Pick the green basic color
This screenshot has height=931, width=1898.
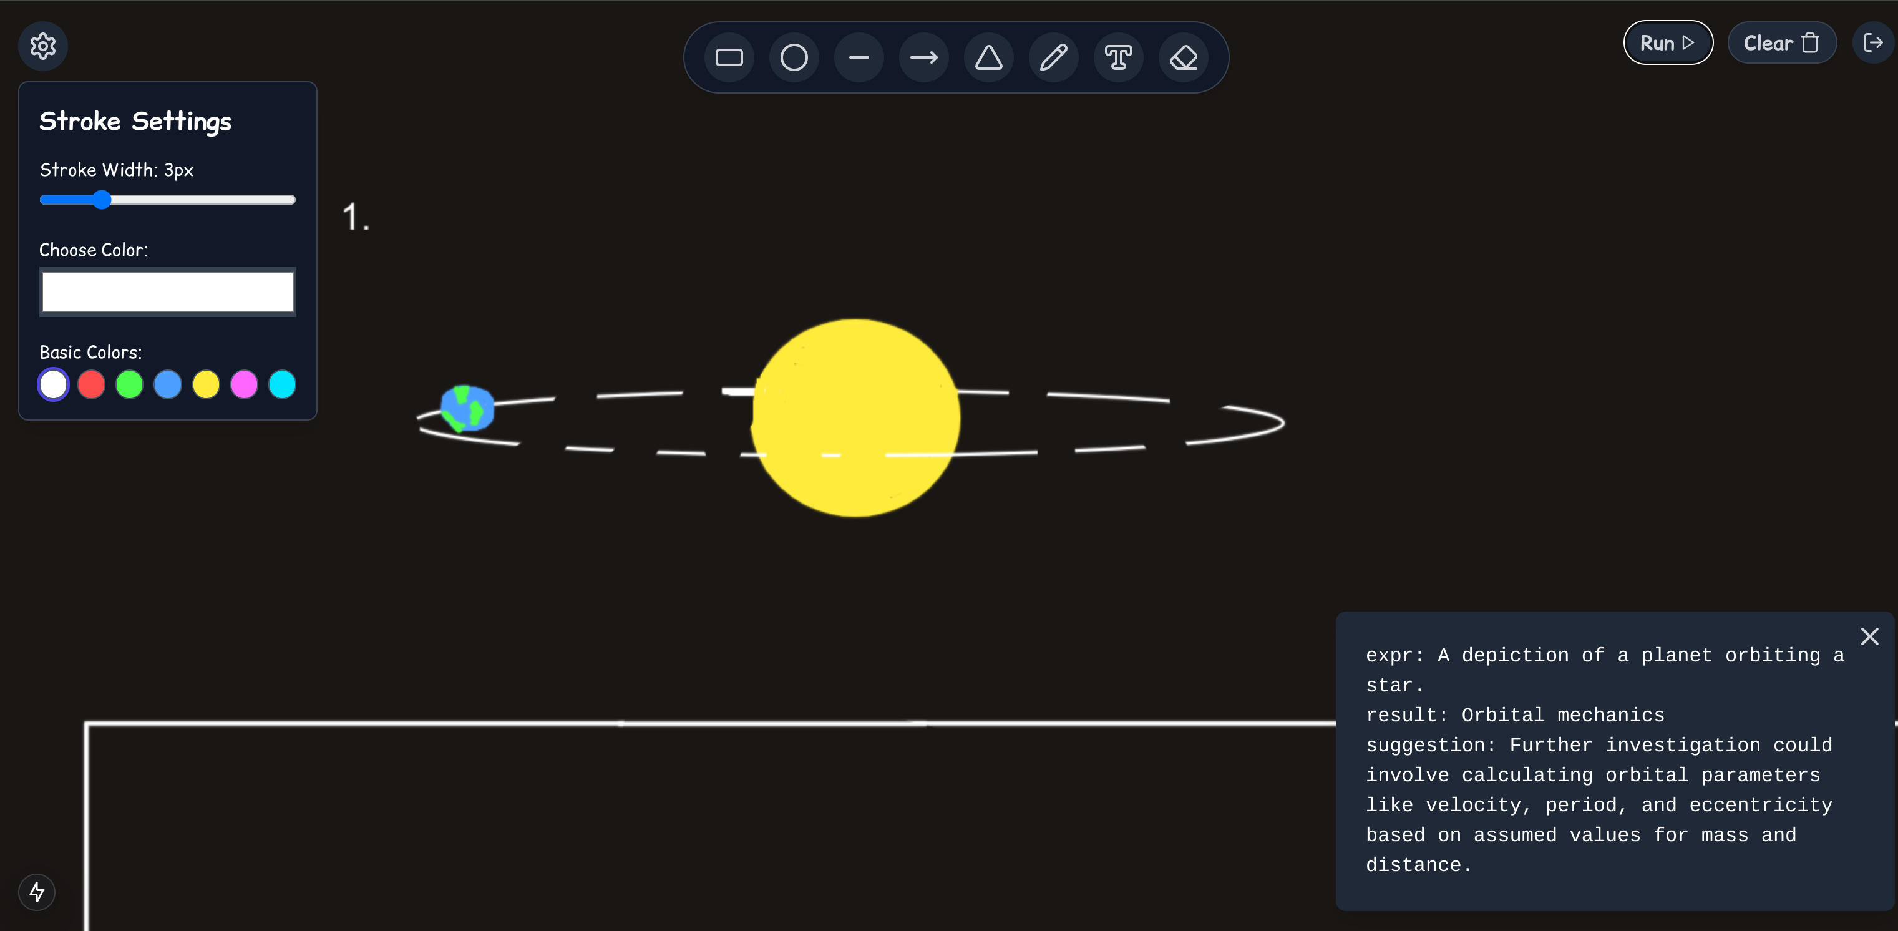[x=130, y=385]
